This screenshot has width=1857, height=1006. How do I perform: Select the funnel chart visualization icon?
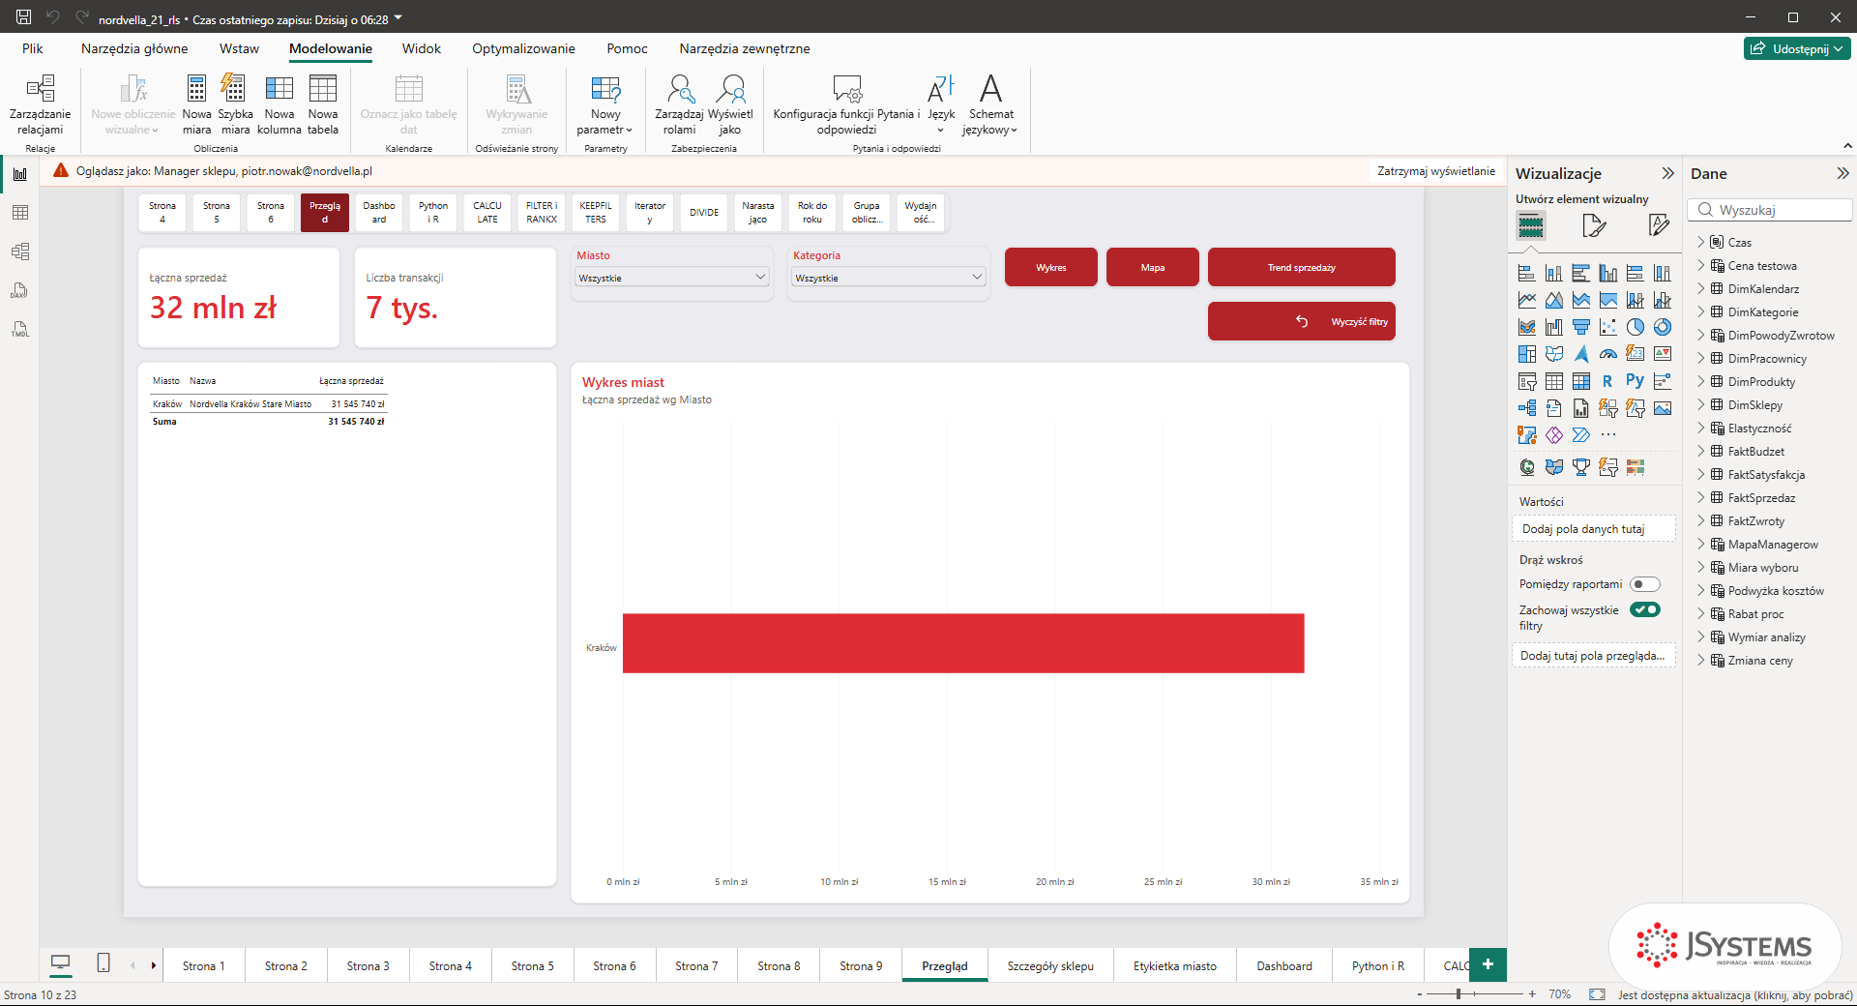[1581, 327]
